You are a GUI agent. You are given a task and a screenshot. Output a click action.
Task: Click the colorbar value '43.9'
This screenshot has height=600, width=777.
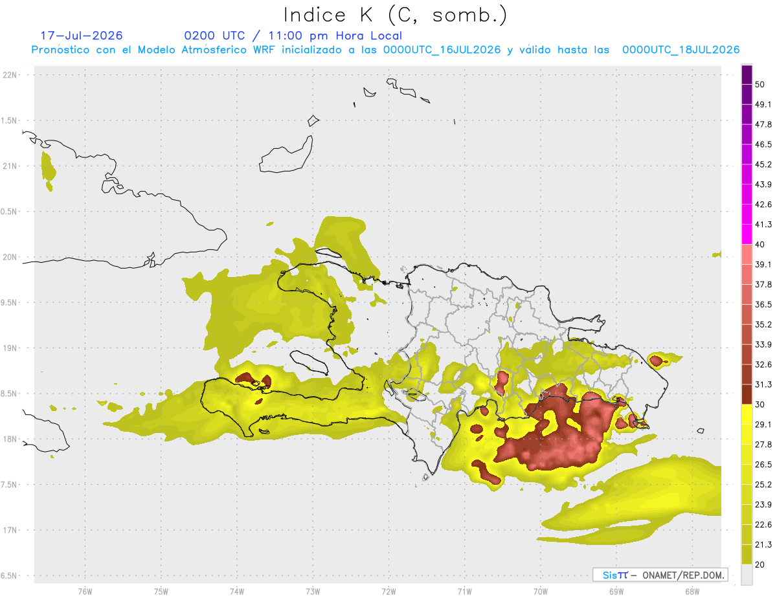(x=763, y=184)
